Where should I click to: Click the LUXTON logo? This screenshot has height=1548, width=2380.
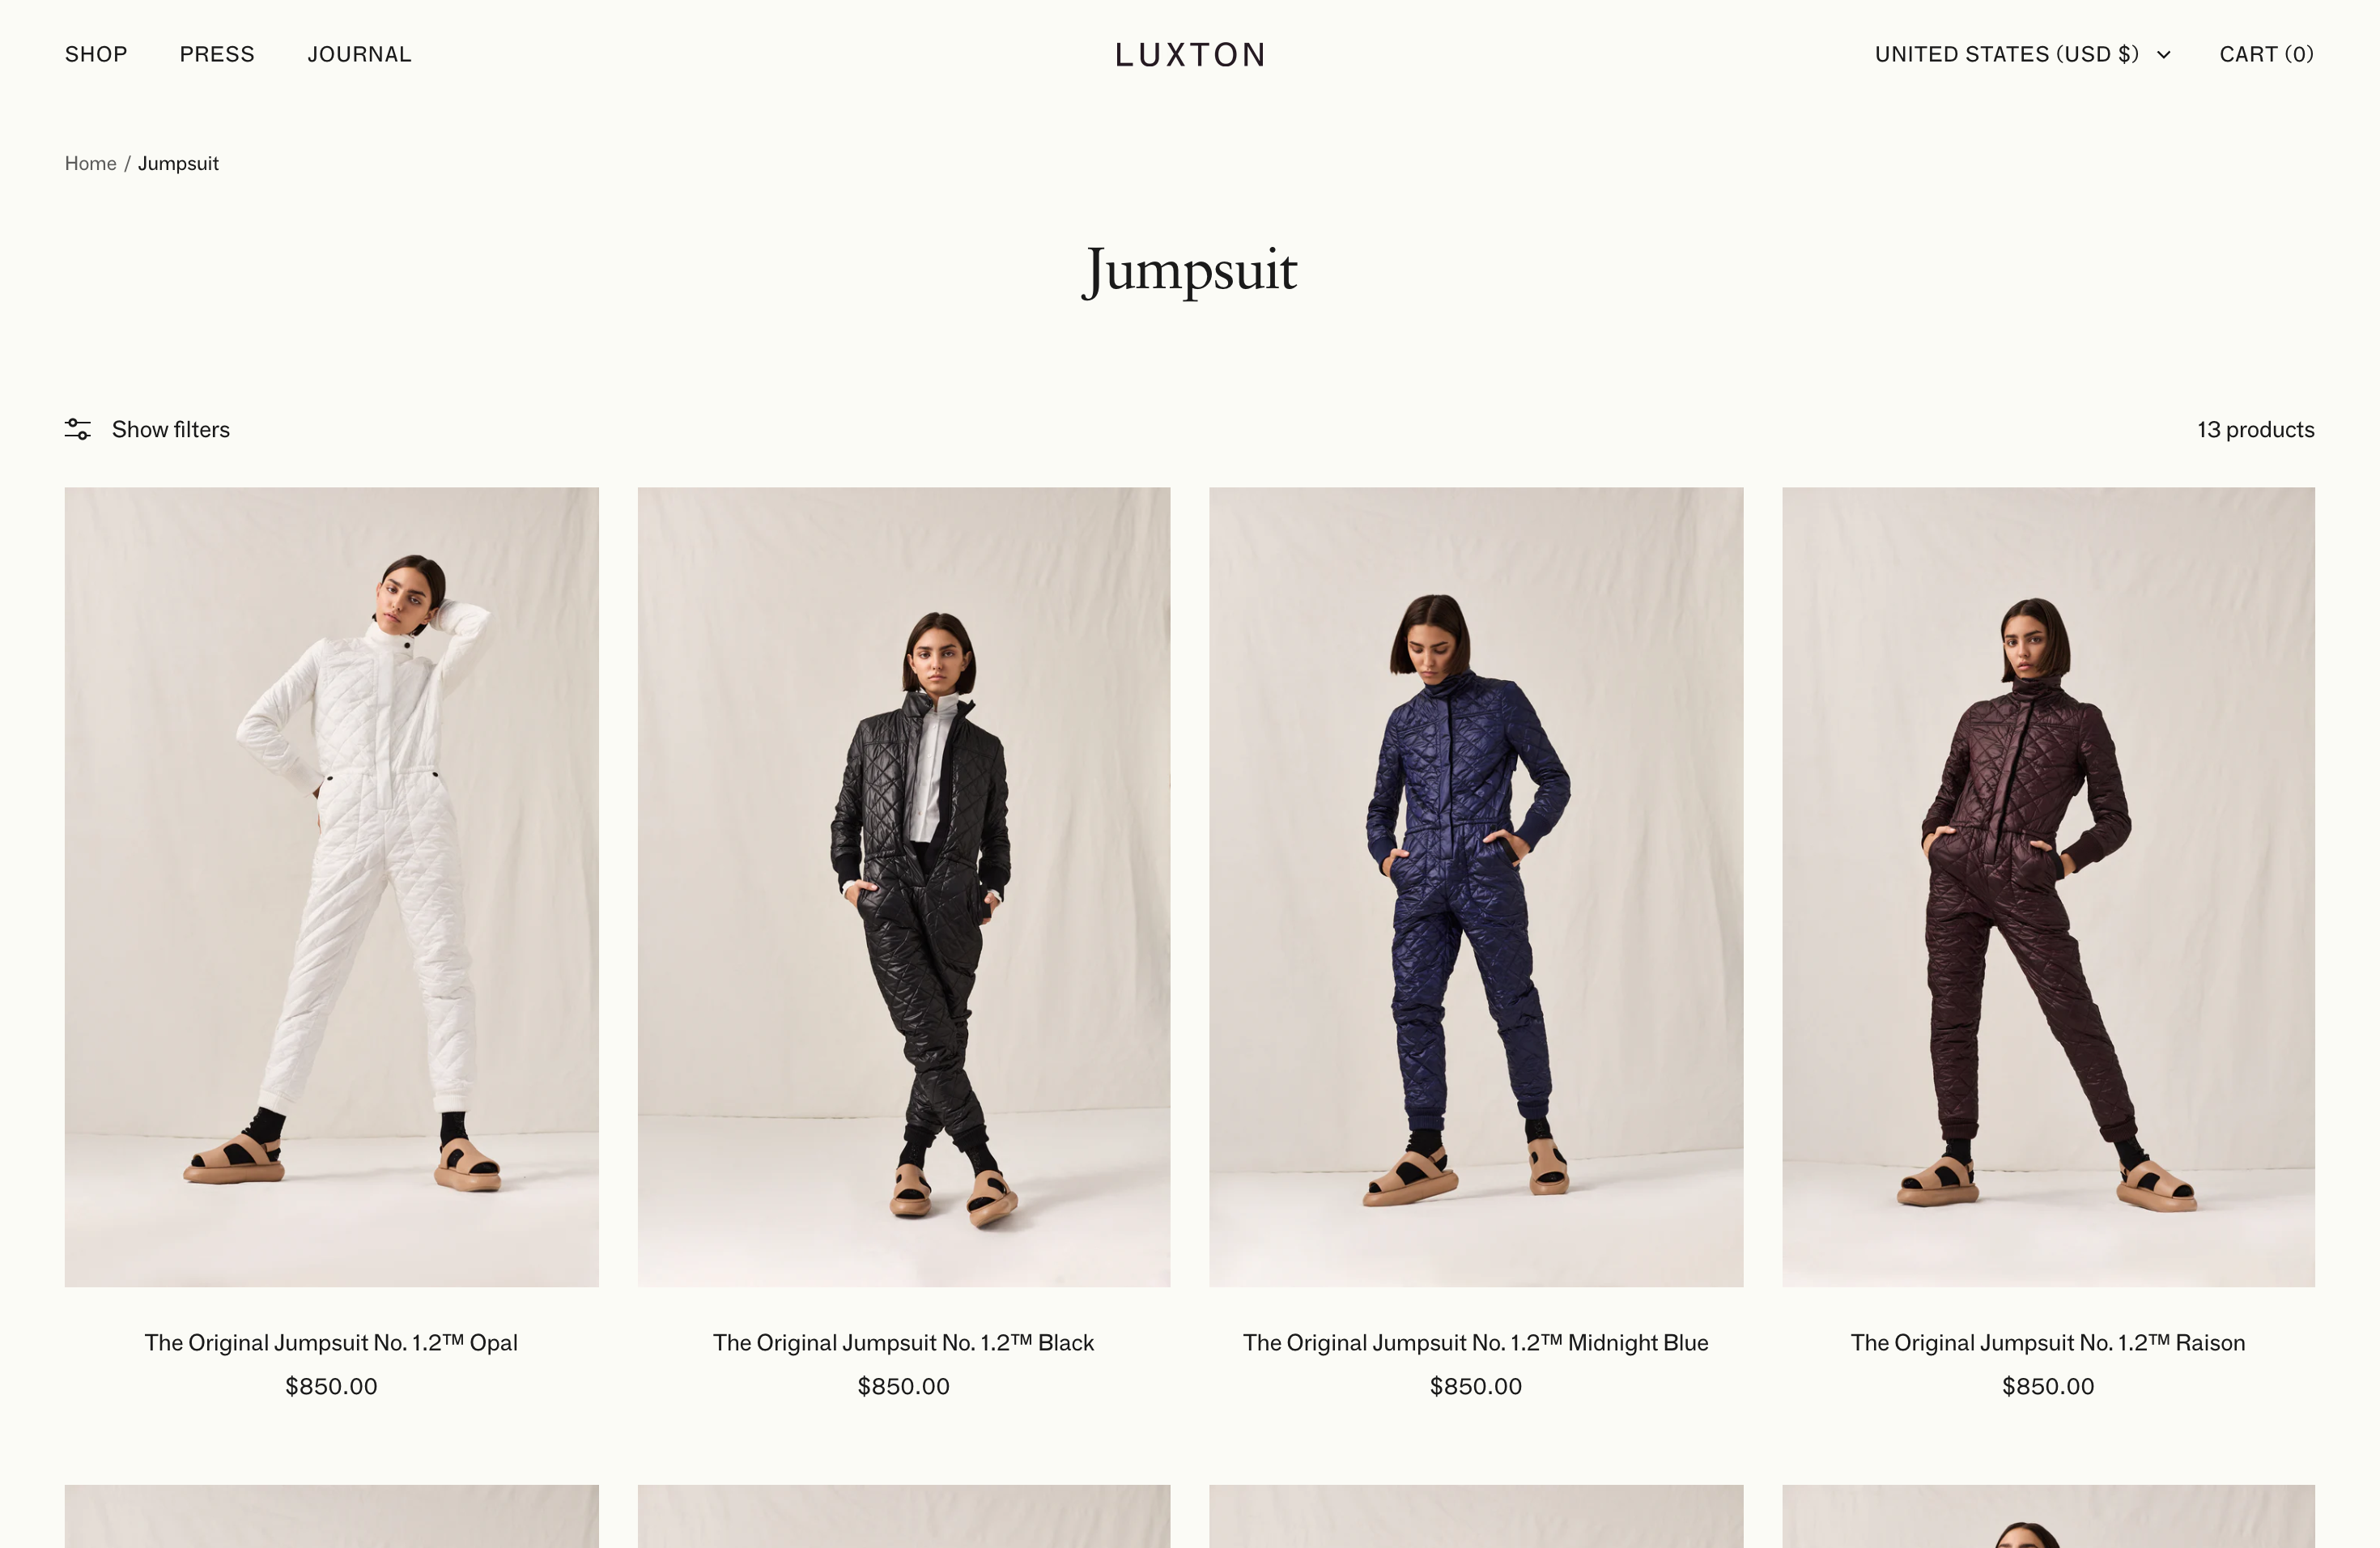pyautogui.click(x=1190, y=55)
